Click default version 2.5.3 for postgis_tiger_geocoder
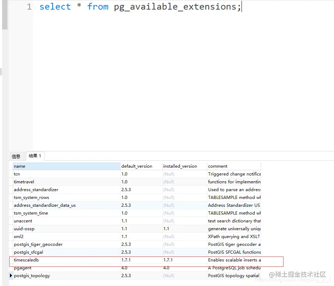334x286 pixels. [x=141, y=244]
